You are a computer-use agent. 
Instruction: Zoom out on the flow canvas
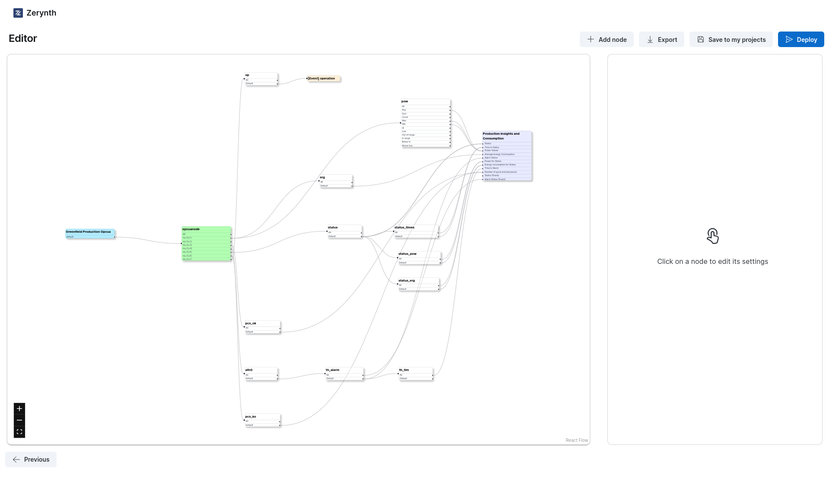19,420
